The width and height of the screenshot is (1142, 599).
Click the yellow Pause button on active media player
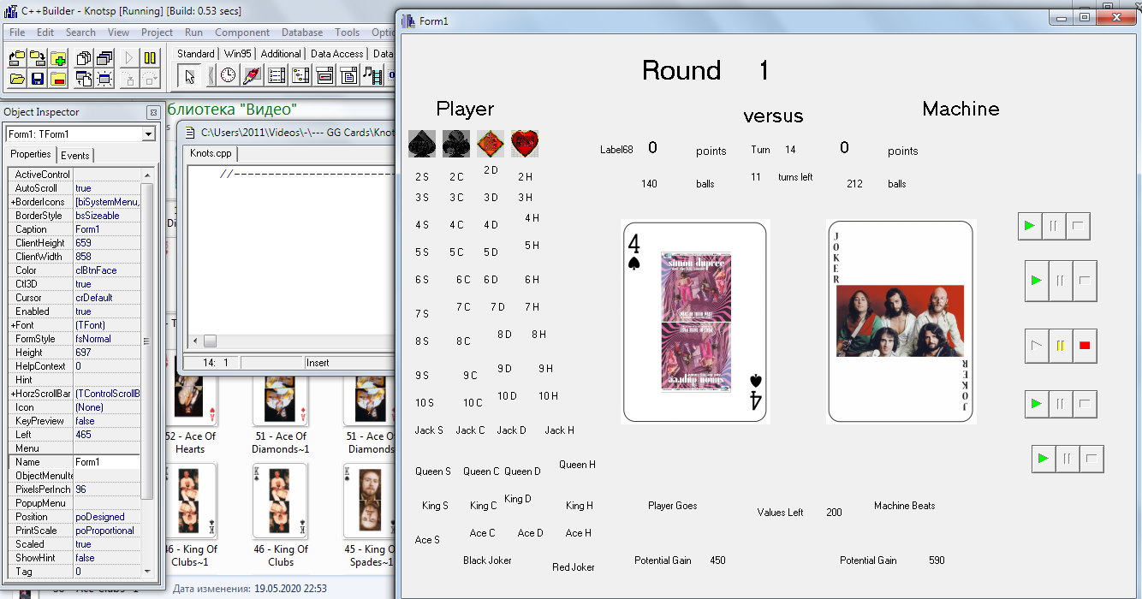[x=1061, y=346]
